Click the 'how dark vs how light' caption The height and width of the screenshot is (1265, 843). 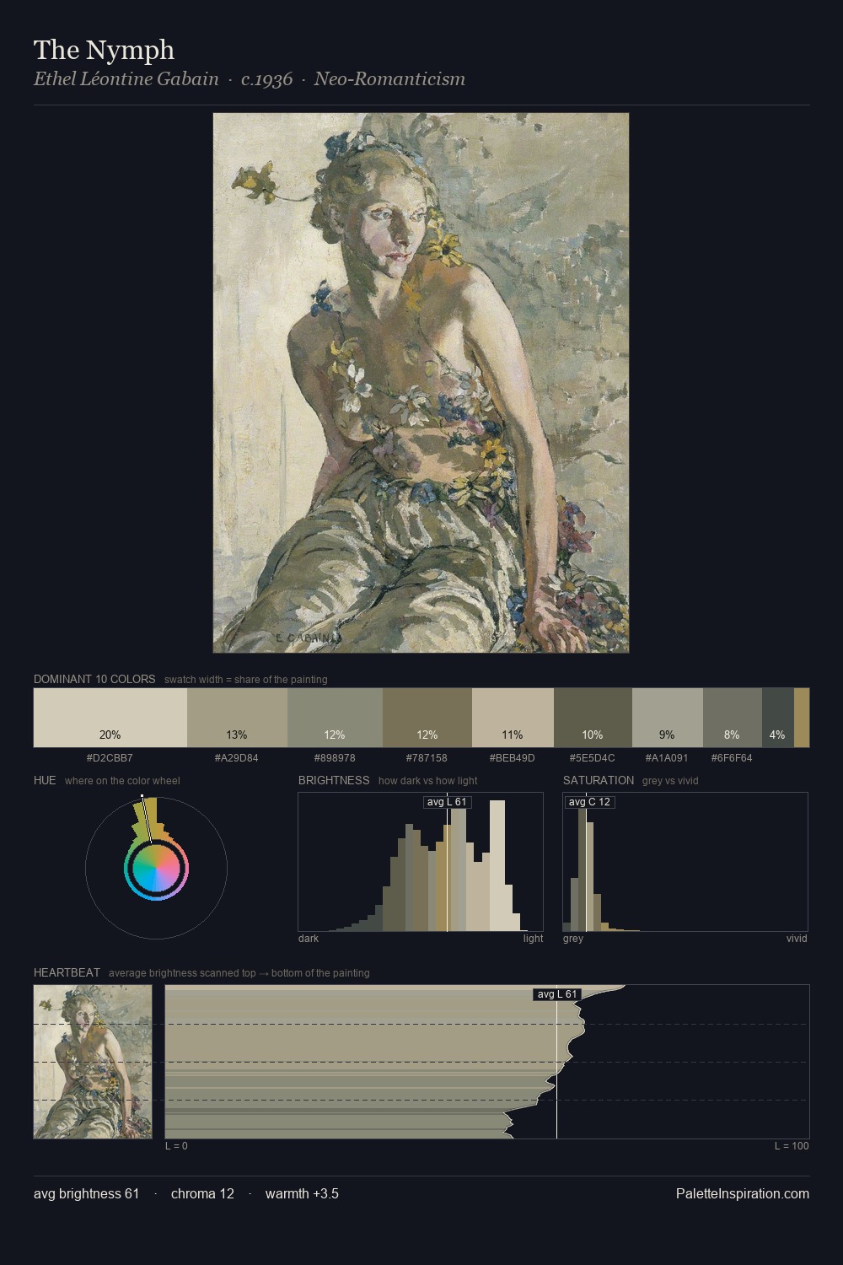pyautogui.click(x=428, y=781)
